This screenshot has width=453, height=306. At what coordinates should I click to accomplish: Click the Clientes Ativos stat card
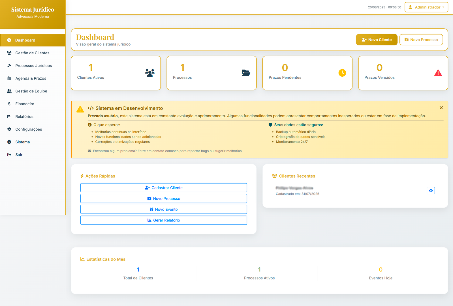point(116,73)
